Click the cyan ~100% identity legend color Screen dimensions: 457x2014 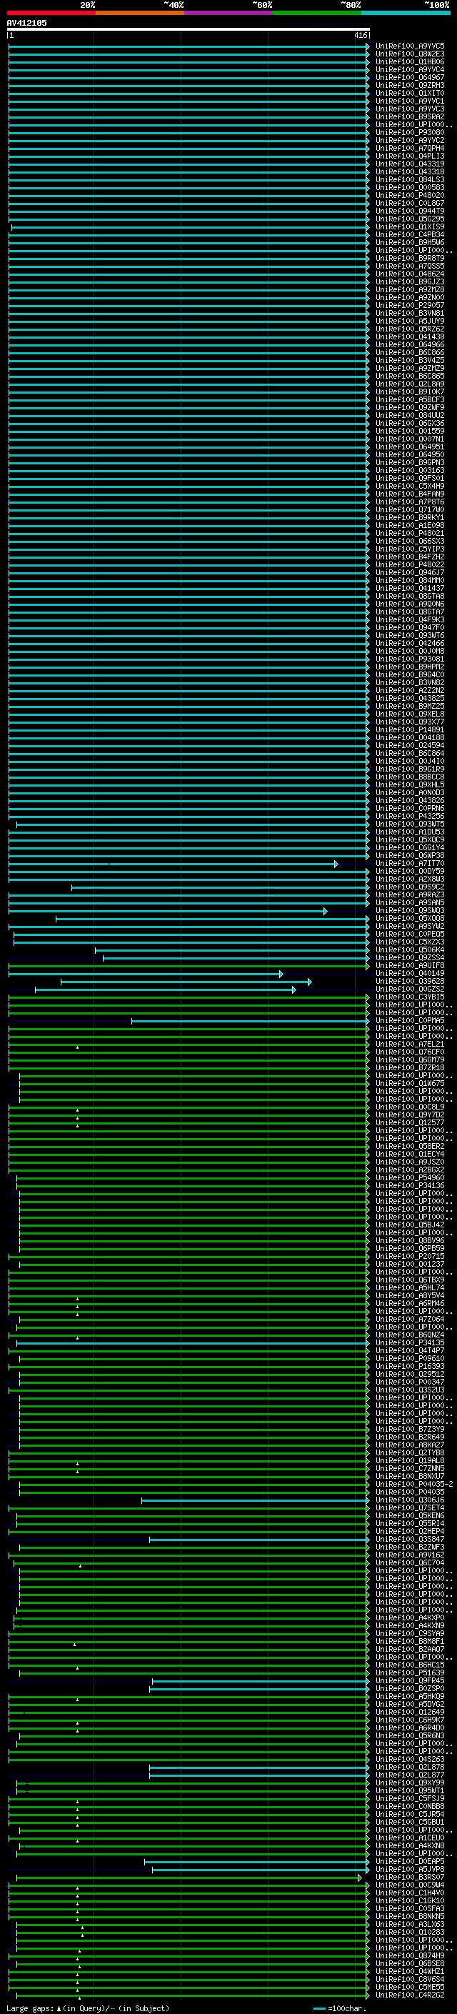point(406,13)
